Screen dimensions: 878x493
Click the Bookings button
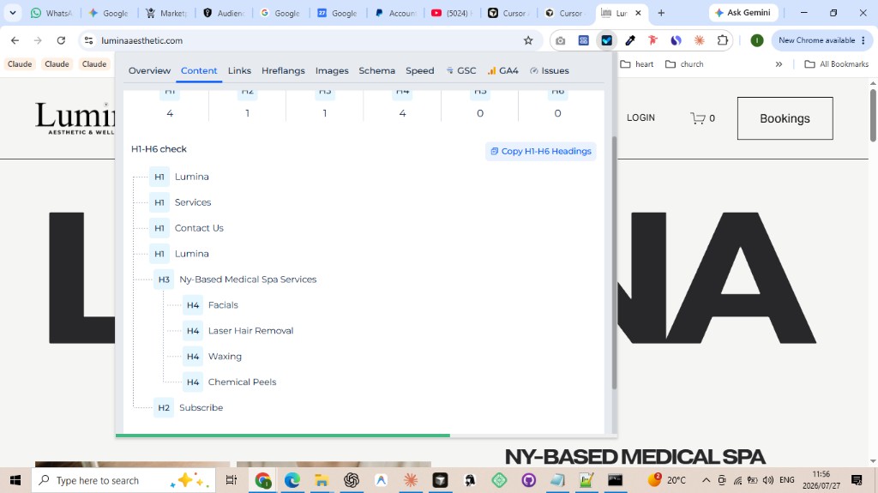coord(785,118)
